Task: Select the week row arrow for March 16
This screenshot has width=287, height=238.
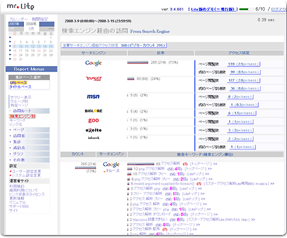Action: (x=10, y=50)
